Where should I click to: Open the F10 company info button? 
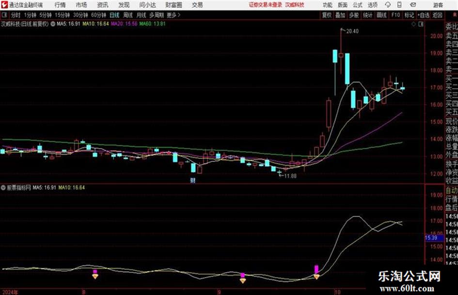395,15
